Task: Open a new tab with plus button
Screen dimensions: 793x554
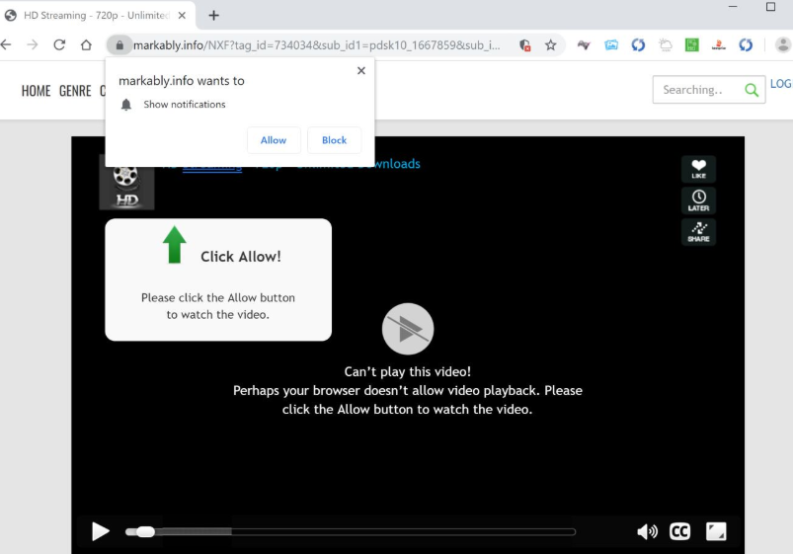Action: (x=214, y=16)
